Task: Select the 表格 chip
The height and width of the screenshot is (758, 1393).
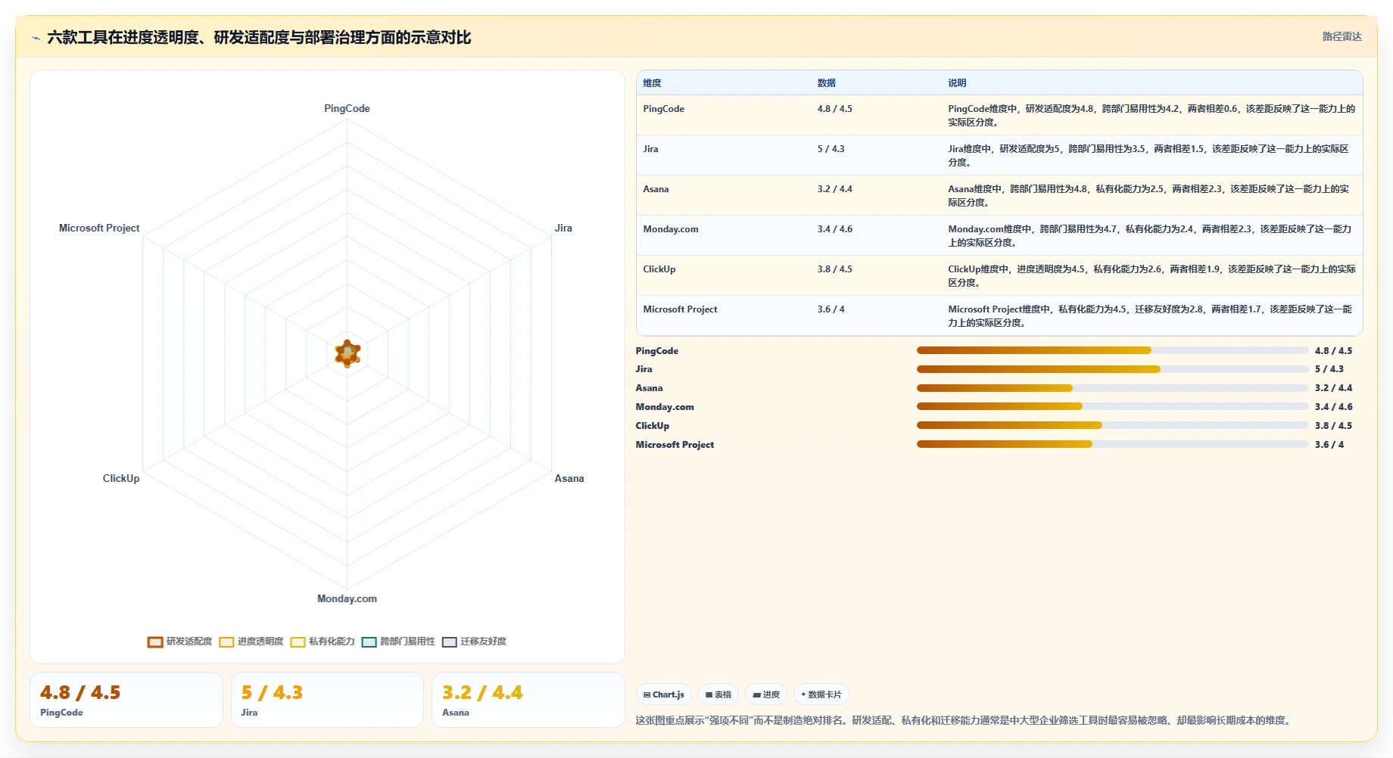Action: 718,694
